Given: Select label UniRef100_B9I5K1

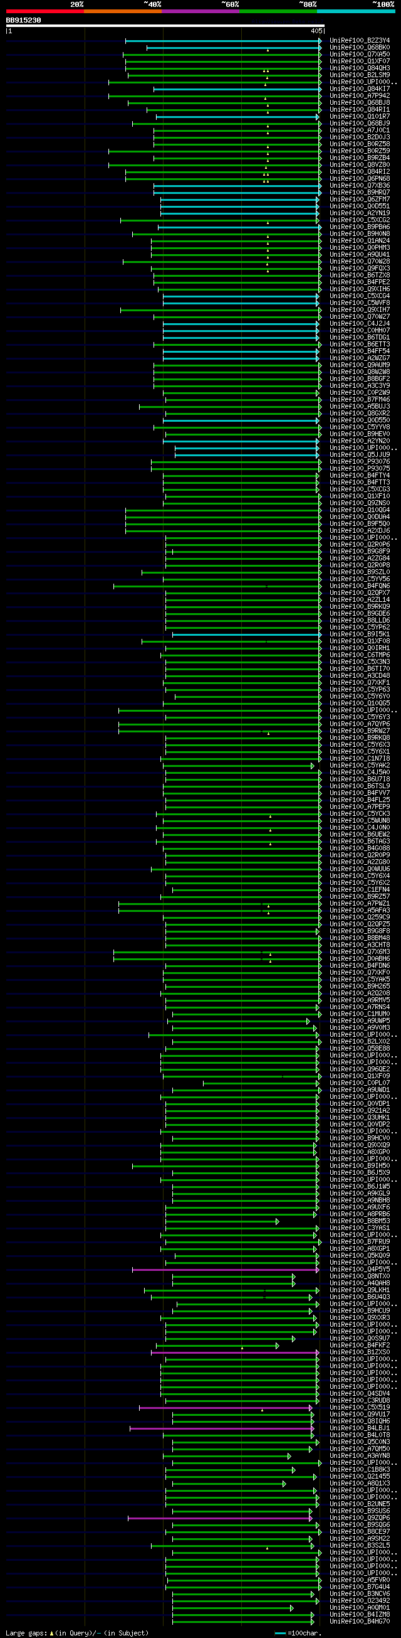Looking at the screenshot, I should (360, 634).
